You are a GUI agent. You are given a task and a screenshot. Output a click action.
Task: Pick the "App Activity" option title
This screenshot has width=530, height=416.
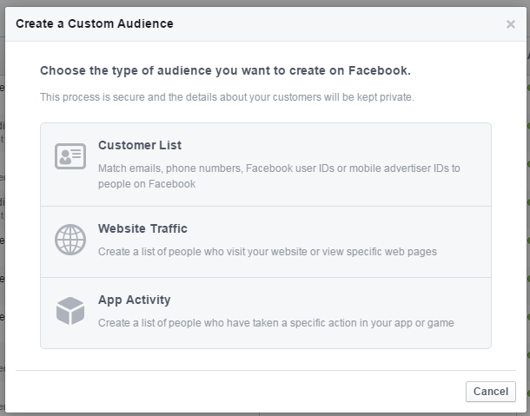[x=135, y=300]
